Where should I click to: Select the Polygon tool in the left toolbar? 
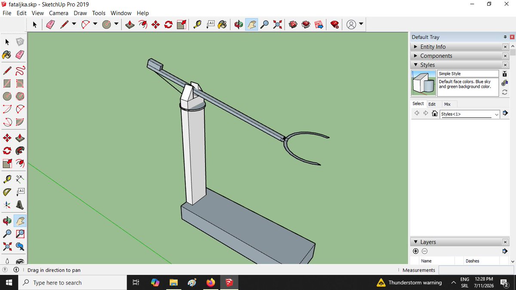click(x=20, y=96)
